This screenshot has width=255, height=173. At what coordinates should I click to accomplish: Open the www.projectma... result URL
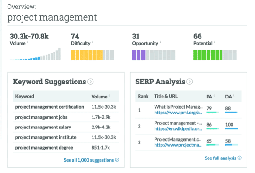click(x=178, y=145)
